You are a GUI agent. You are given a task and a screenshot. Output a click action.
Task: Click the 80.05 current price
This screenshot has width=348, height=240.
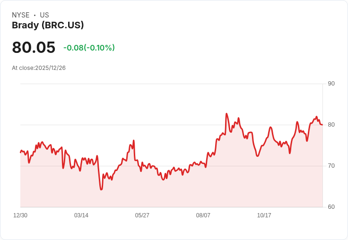[34, 48]
